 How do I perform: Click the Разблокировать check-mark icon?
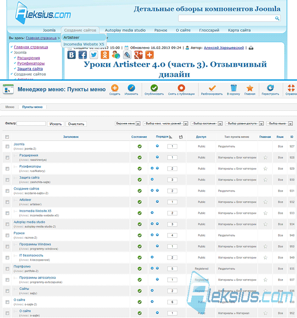(x=212, y=88)
